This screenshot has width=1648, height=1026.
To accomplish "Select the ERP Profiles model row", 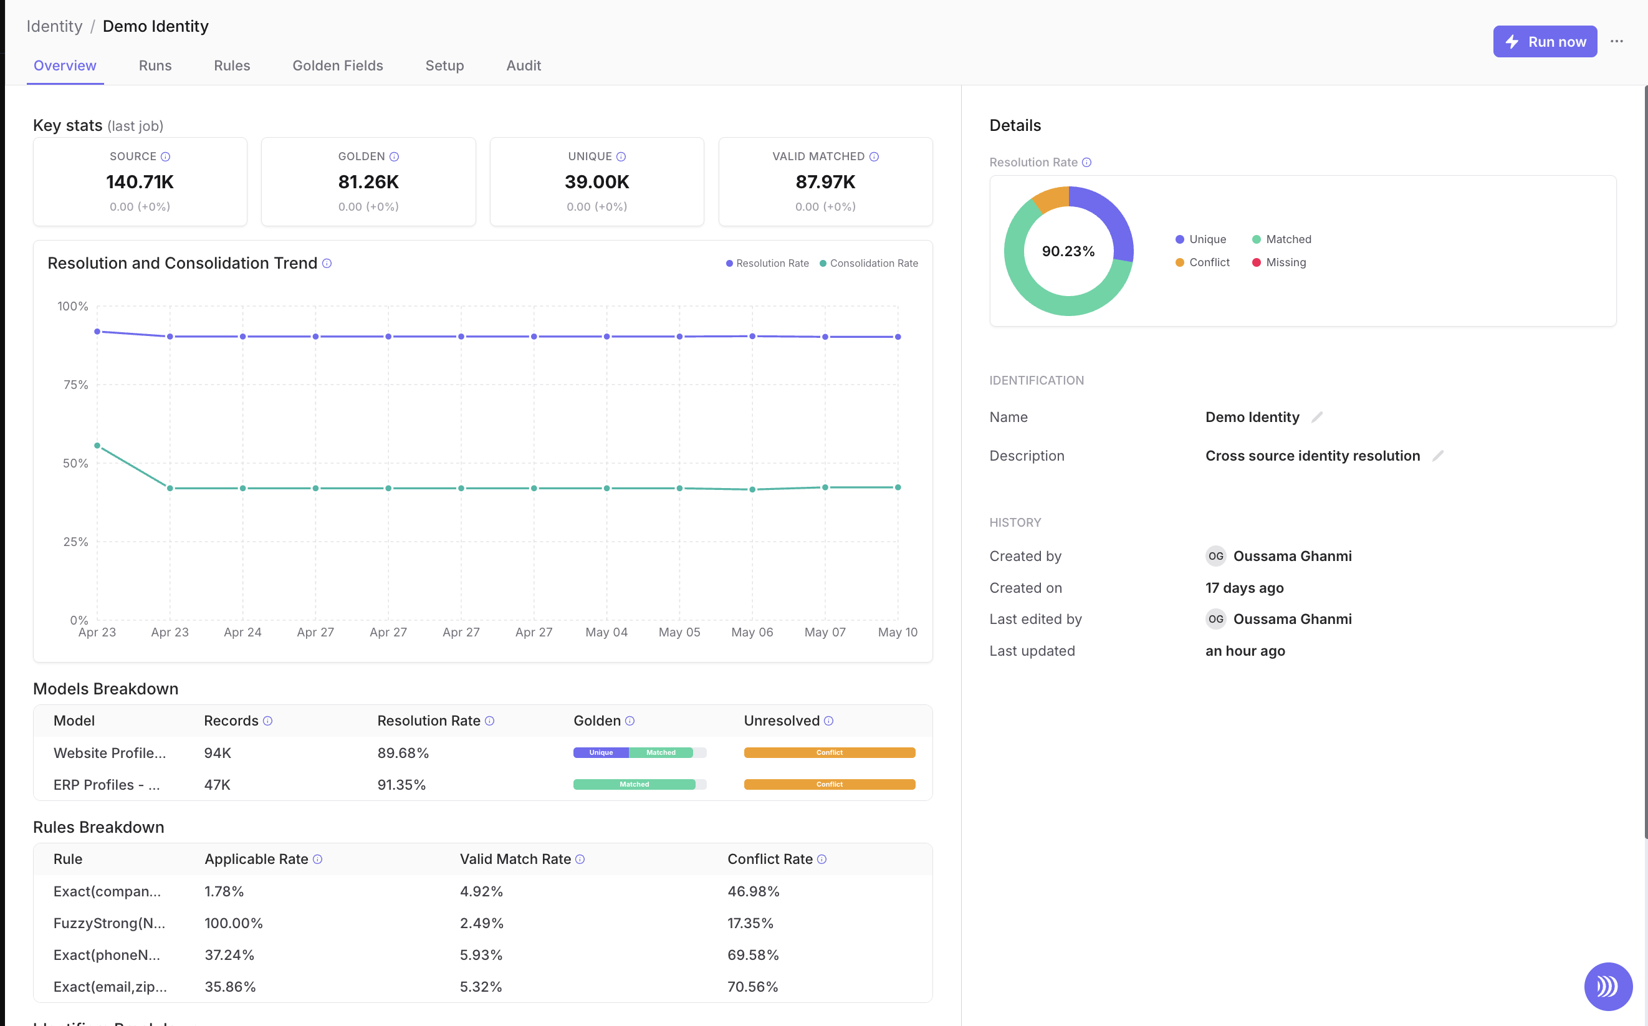I will 483,784.
